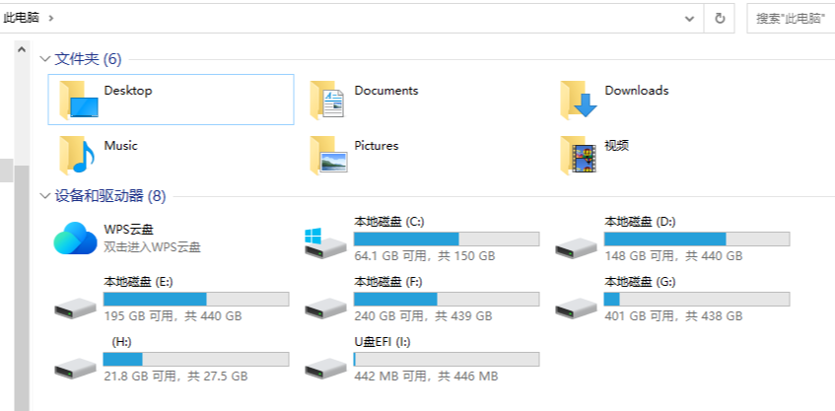This screenshot has height=411, width=835.
Task: Click 此电脑 in the address bar
Action: pos(22,18)
